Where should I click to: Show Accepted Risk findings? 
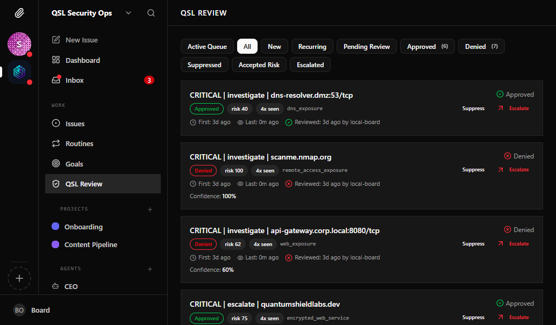[x=259, y=65]
